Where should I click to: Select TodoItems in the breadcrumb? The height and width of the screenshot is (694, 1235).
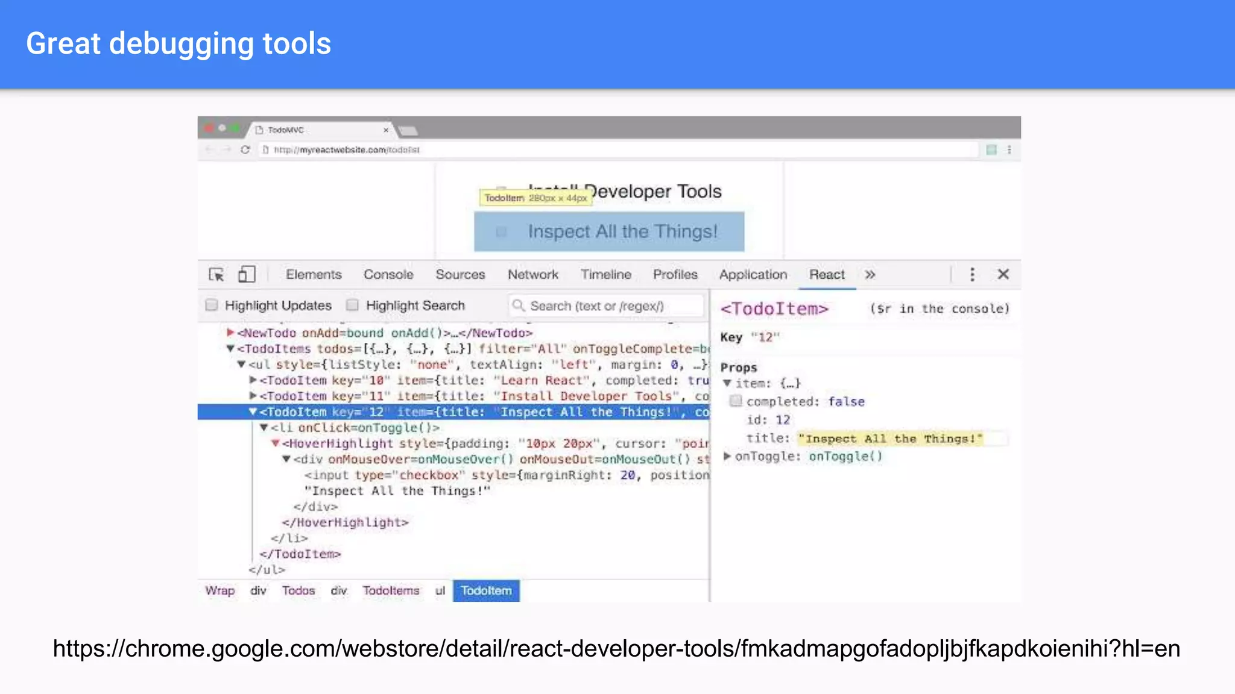(391, 590)
